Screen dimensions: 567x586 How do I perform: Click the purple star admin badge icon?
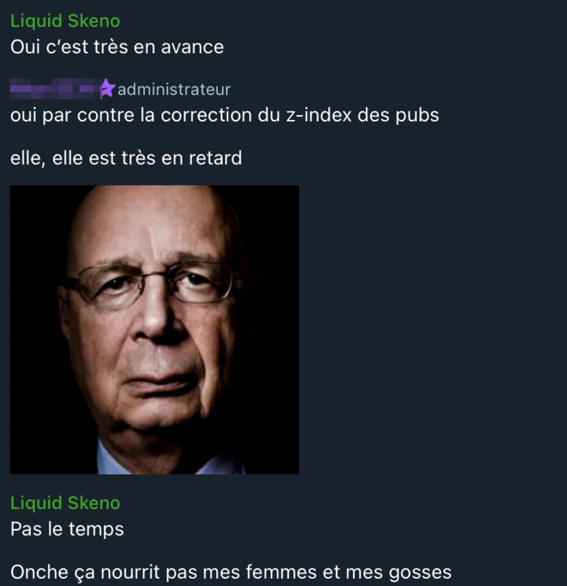pos(108,89)
